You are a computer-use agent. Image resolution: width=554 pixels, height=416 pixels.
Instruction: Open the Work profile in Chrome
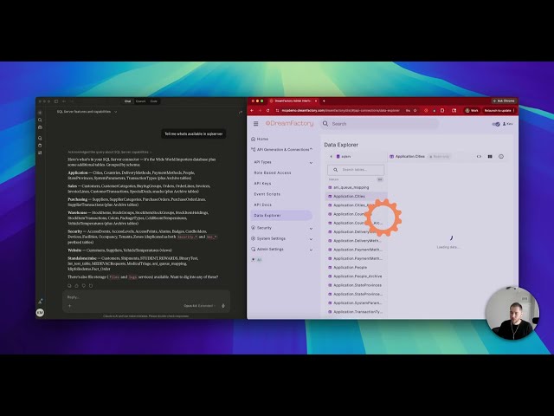pyautogui.click(x=471, y=110)
